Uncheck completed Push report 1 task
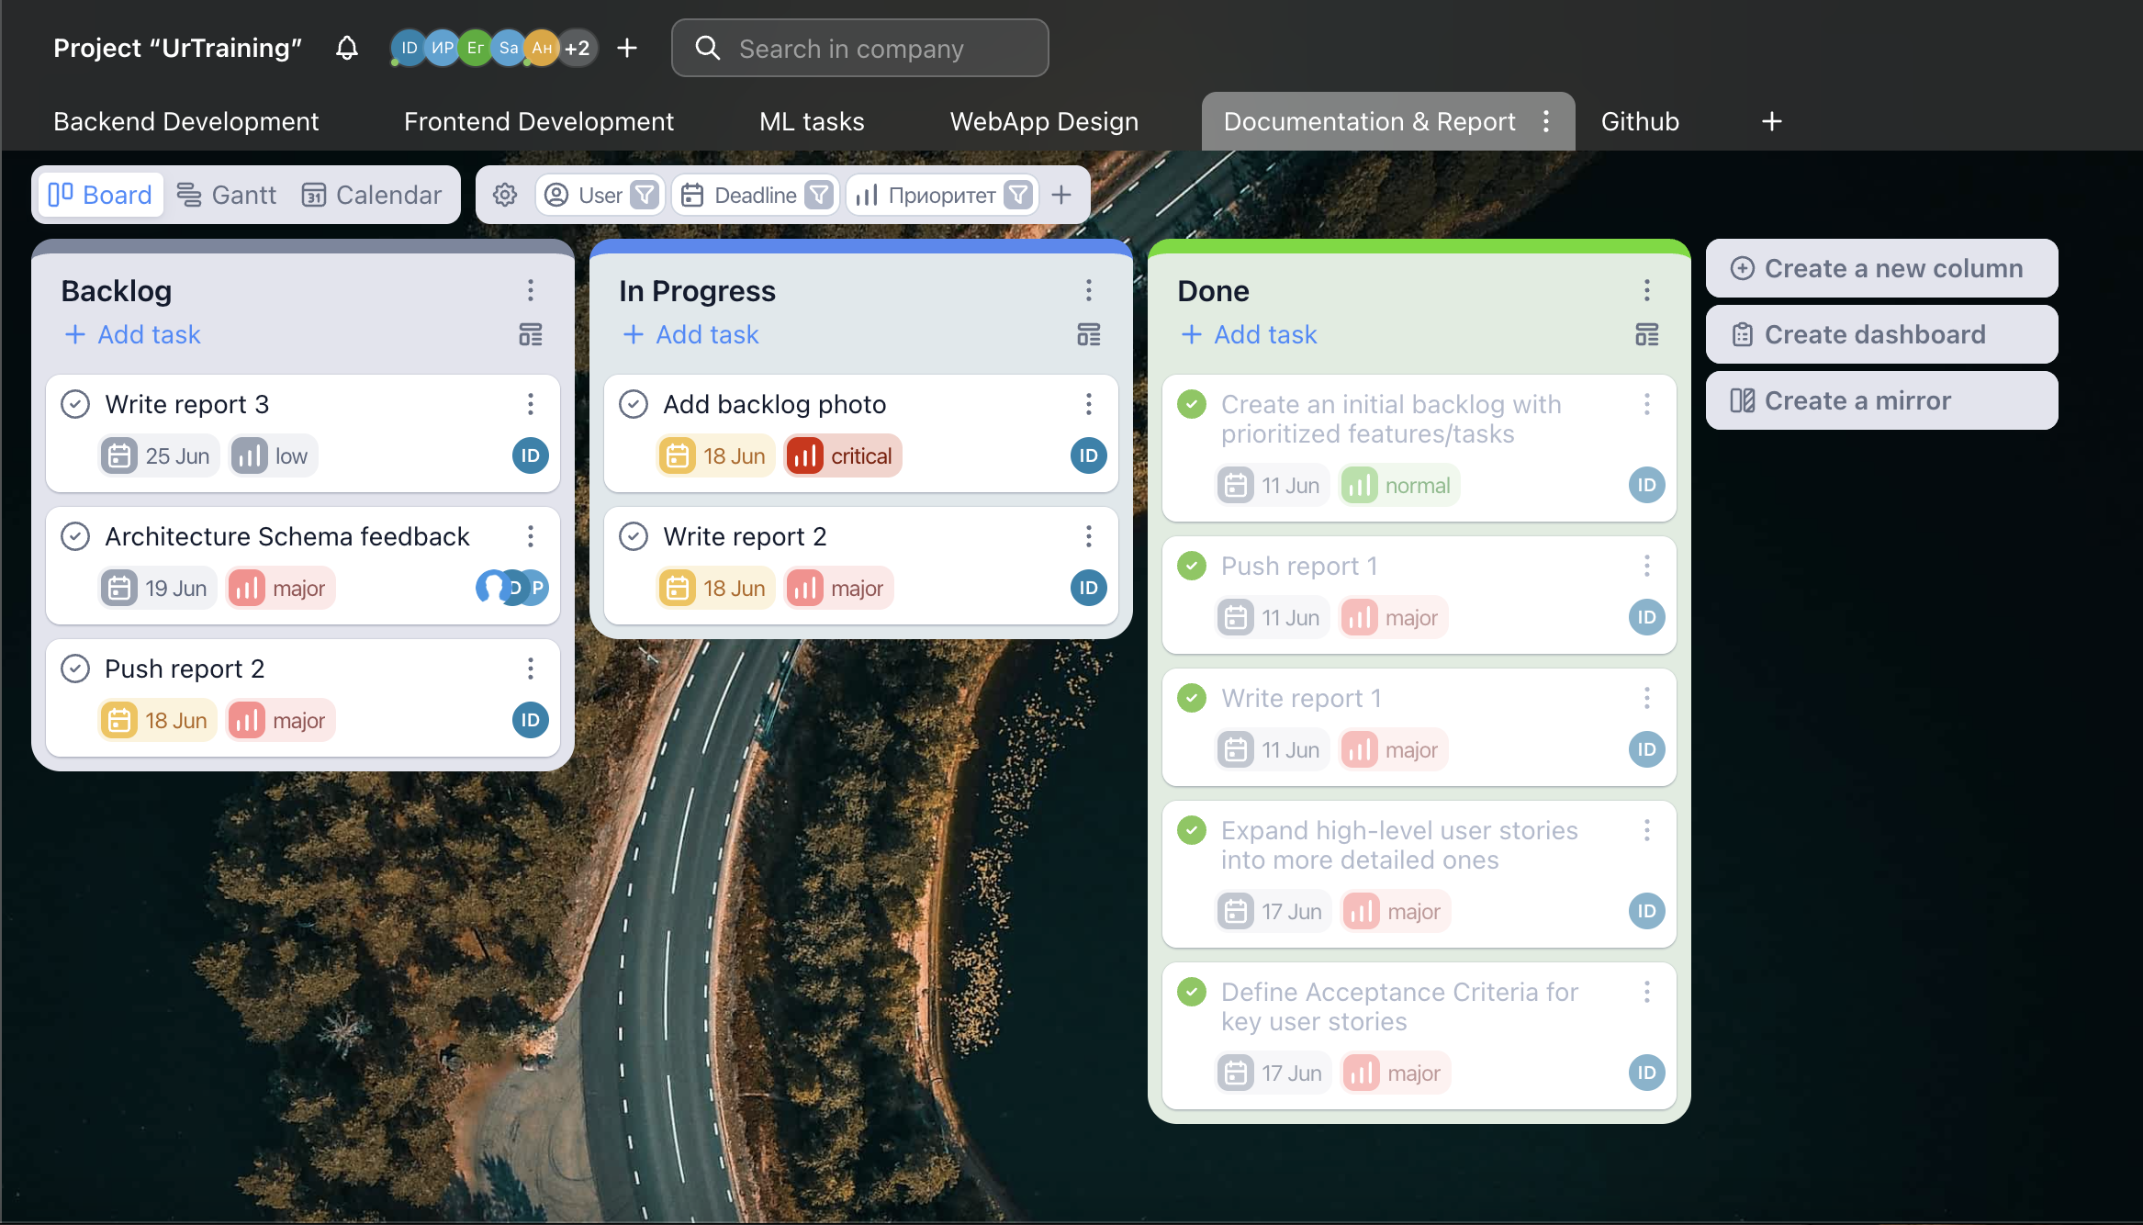This screenshot has height=1225, width=2143. coord(1192,566)
